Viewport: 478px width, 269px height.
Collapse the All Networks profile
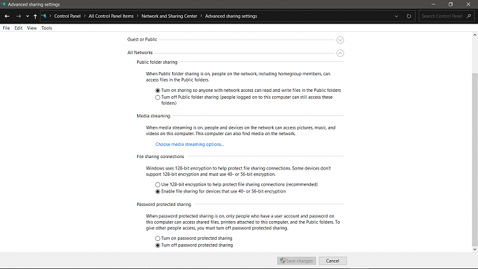(x=340, y=53)
